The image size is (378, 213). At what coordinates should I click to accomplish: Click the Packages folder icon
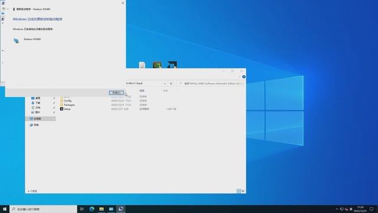(61, 105)
